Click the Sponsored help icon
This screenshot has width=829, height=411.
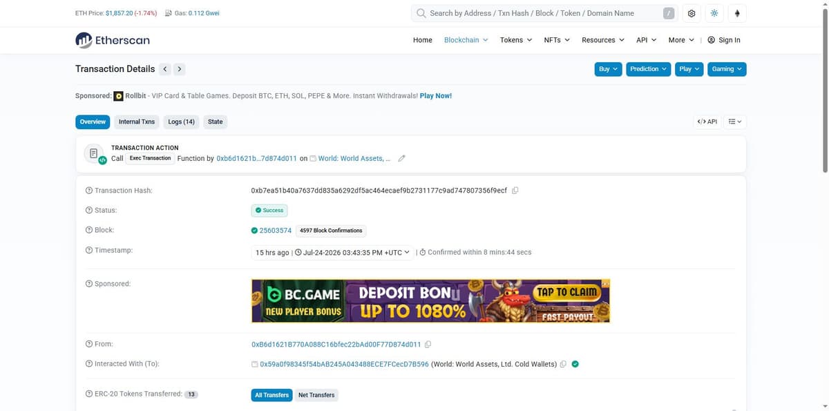click(x=88, y=284)
